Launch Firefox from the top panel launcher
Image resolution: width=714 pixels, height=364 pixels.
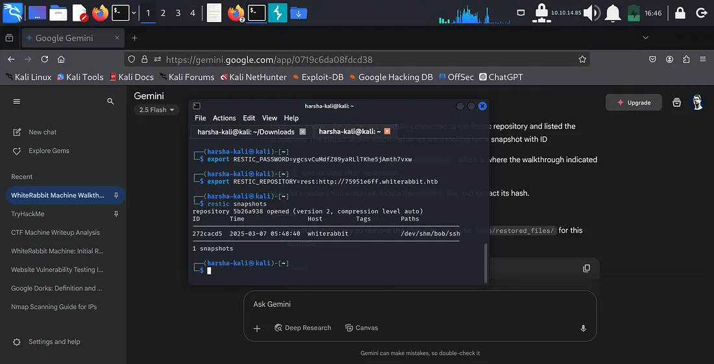tap(100, 13)
